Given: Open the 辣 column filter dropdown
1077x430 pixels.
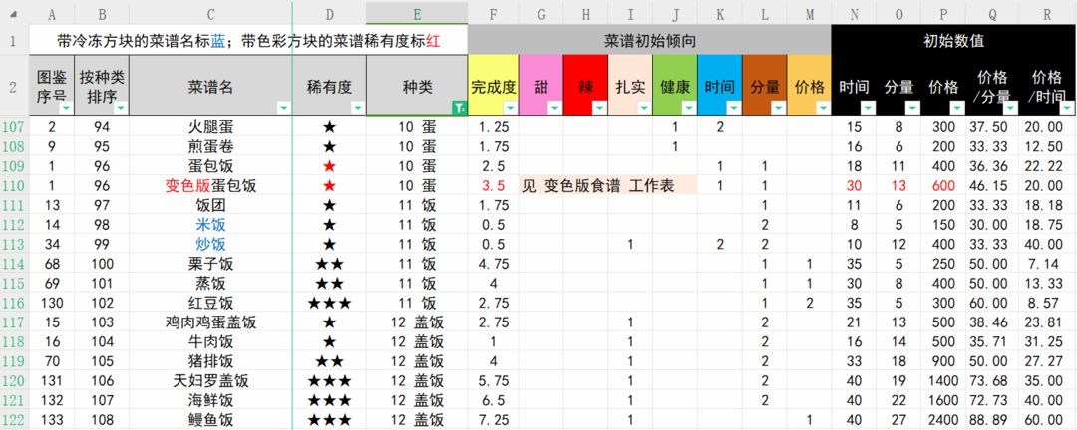Looking at the screenshot, I should point(599,107).
